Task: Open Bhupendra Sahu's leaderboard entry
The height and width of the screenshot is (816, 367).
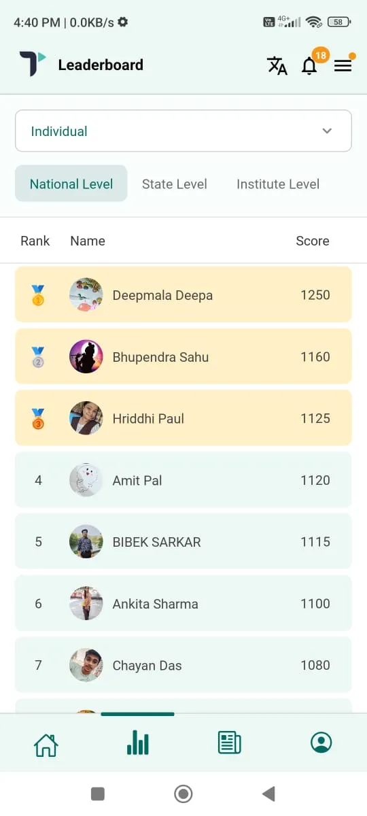Action: click(183, 357)
